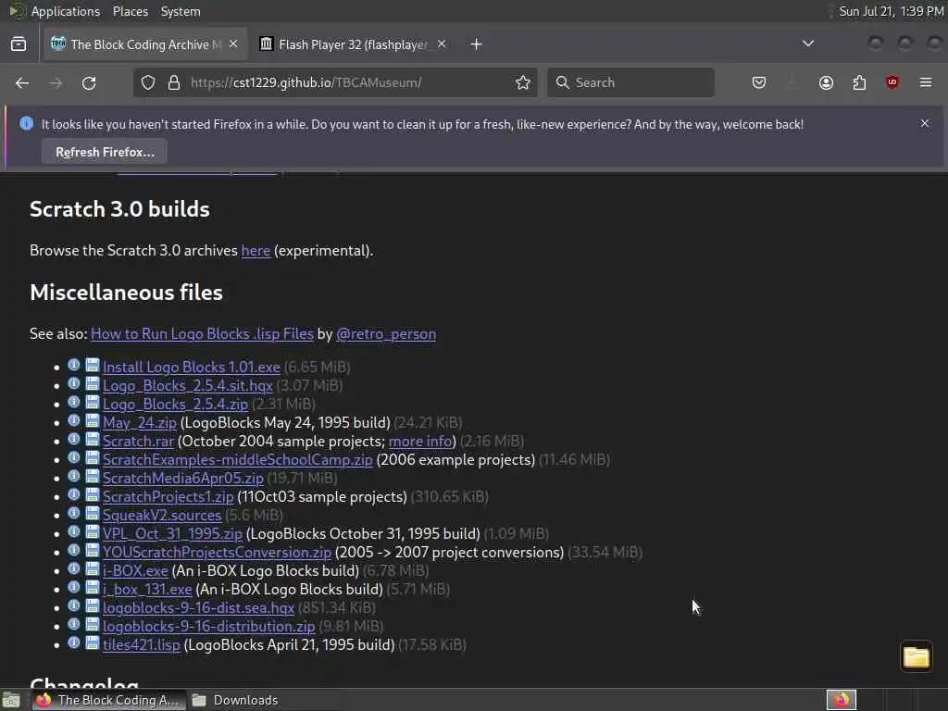Screen dimensions: 948x711
Task: Download Install Logo Blocks 1.01.exe
Action: (x=191, y=367)
